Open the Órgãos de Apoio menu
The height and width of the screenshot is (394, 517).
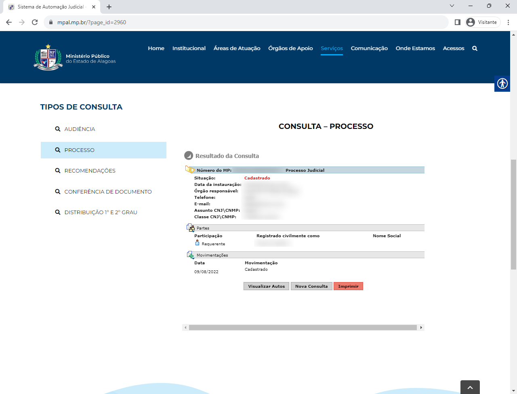(290, 48)
